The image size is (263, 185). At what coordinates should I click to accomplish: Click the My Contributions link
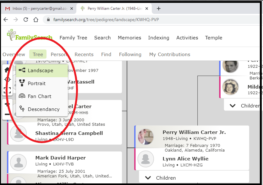point(169,54)
